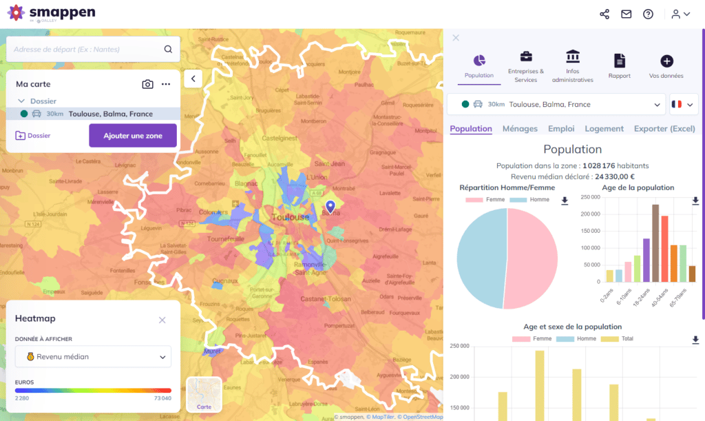705x421 pixels.
Task: Click the tallest brown age bar
Action: [655, 243]
